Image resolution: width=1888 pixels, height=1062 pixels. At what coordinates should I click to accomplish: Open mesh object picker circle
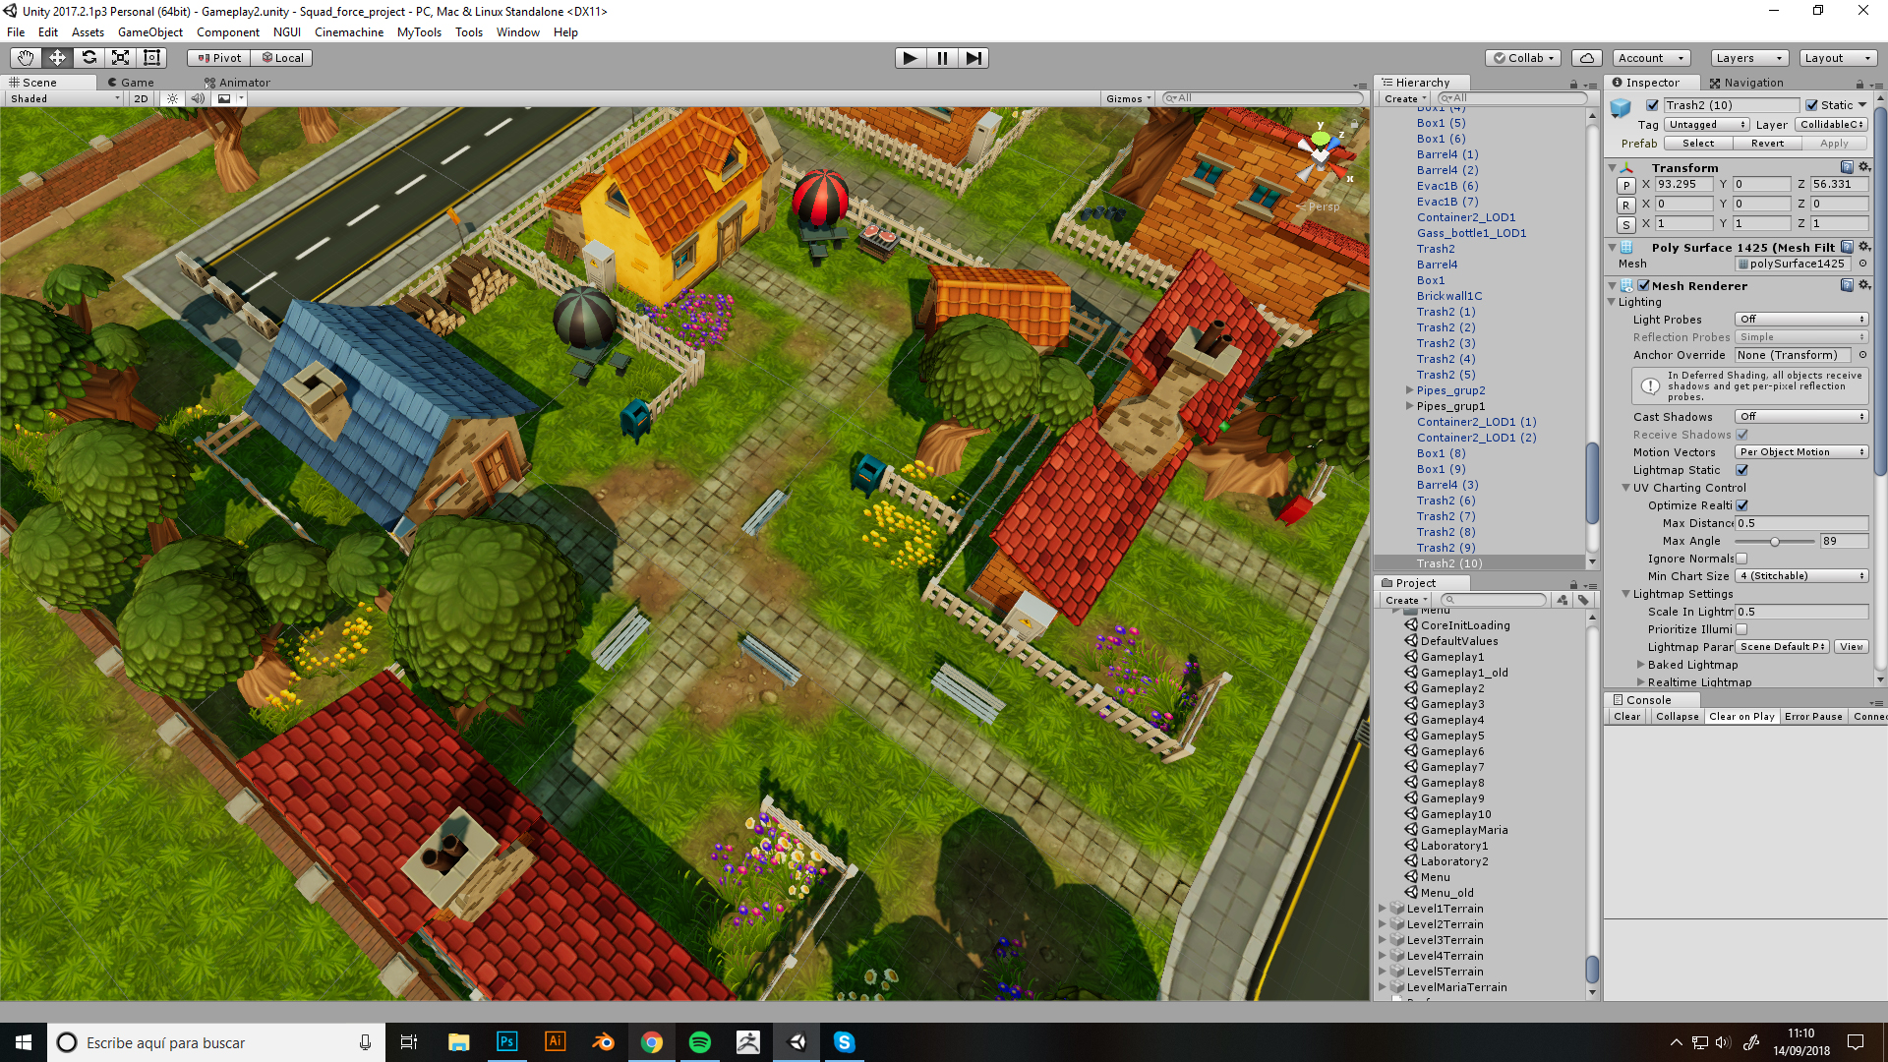pyautogui.click(x=1862, y=264)
